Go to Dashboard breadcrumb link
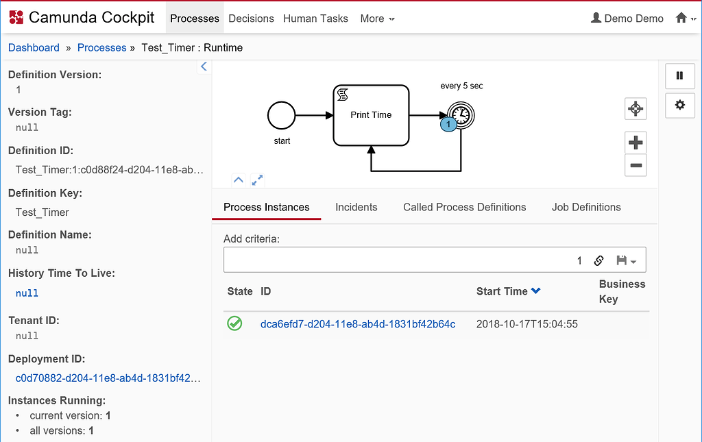 tap(34, 48)
